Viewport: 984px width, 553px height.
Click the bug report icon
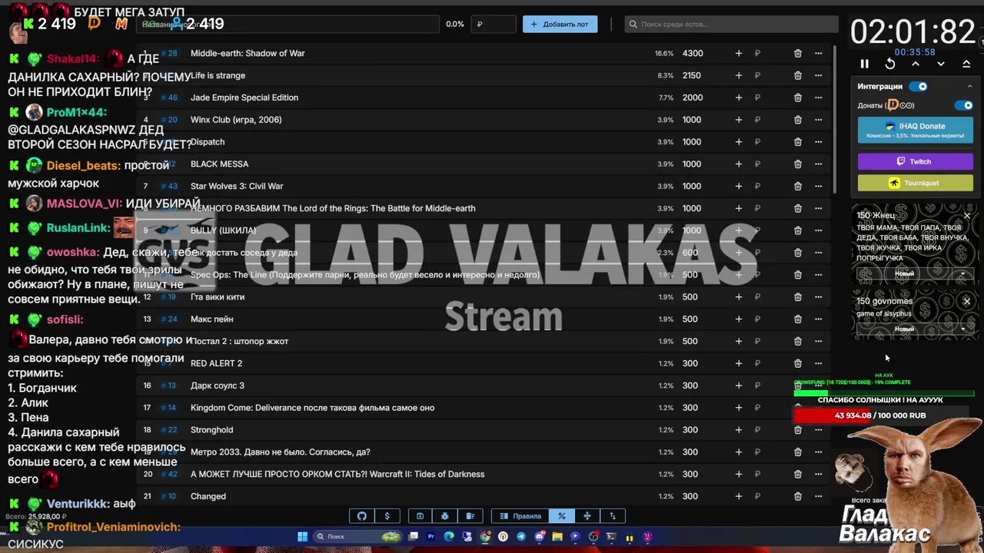tap(444, 516)
